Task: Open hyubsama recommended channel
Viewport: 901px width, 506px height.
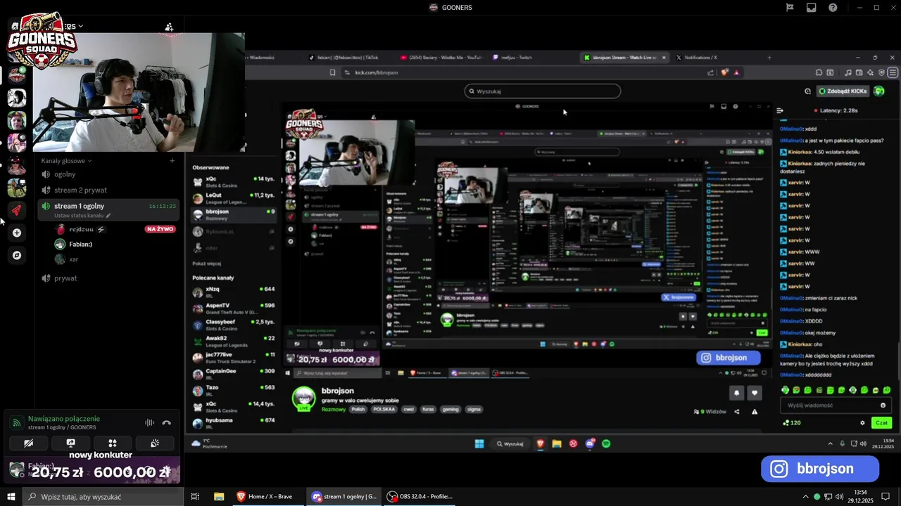Action: point(234,423)
